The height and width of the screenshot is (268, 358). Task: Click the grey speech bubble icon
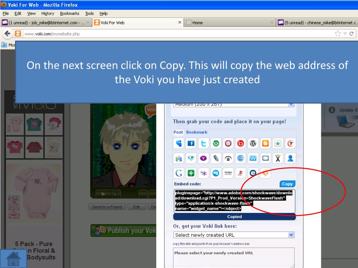pyautogui.click(x=265, y=158)
